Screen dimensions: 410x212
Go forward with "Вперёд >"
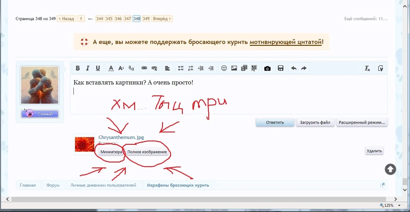(x=162, y=19)
